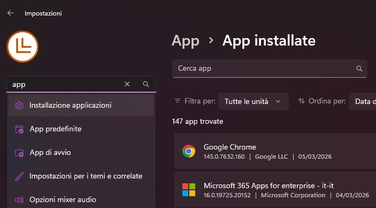
Task: Clear the settings search with the X
Action: coord(127,84)
